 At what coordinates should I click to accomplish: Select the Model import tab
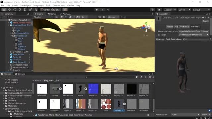click(x=170, y=27)
